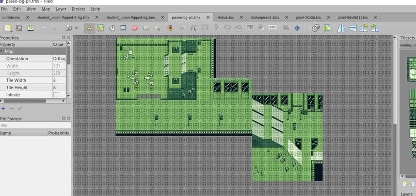This screenshot has height=196, width=416.
Task: Click the Insert Rectangle tool icon
Action: coord(205,27)
